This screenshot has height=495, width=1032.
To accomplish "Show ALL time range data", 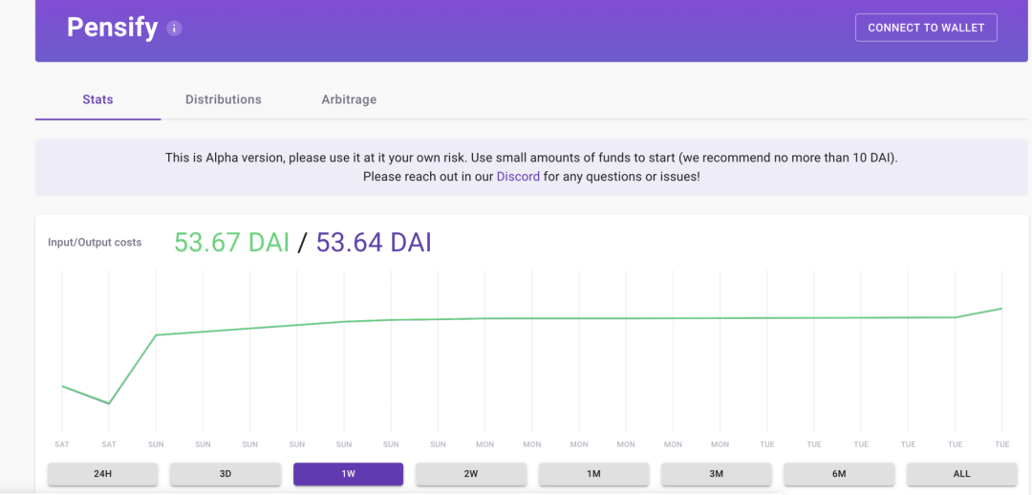I will tap(961, 473).
